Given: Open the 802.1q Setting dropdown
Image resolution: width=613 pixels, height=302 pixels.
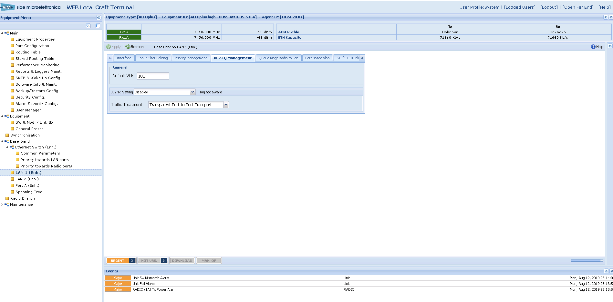Looking at the screenshot, I should point(192,92).
